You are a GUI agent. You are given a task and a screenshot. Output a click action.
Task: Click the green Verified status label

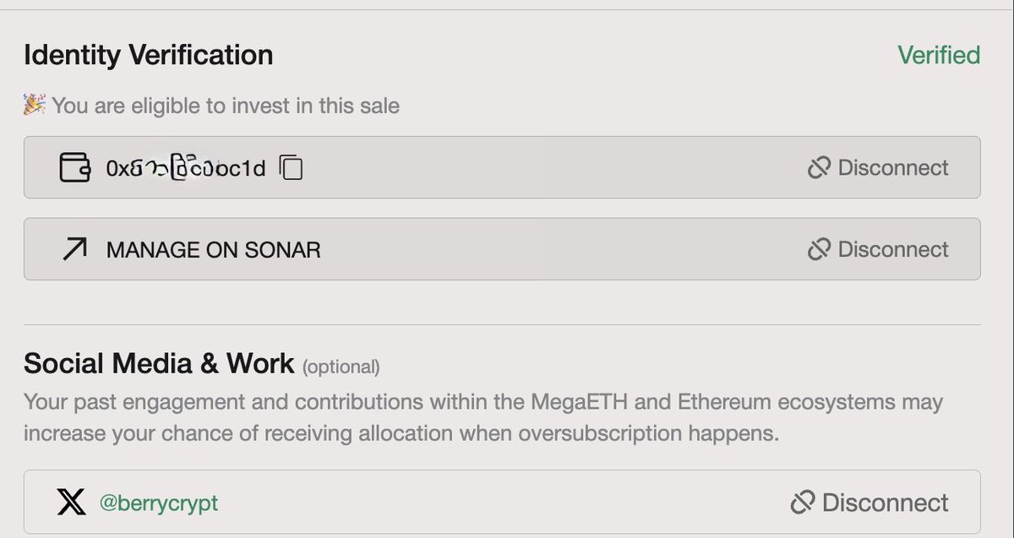938,56
